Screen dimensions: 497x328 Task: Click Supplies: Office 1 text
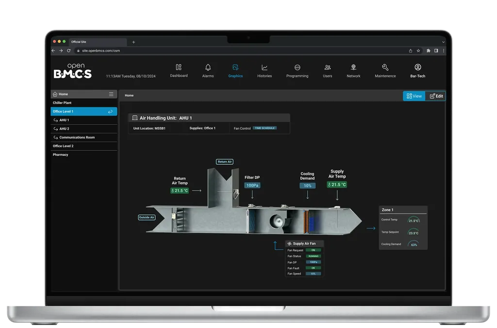pos(202,128)
